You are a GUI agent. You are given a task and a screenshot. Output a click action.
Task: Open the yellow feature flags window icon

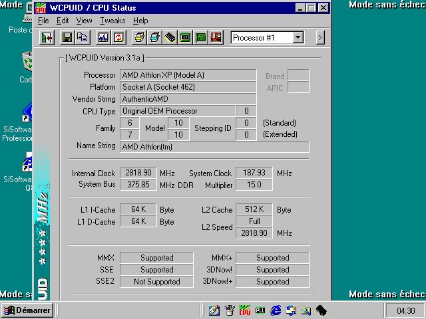[x=139, y=37]
